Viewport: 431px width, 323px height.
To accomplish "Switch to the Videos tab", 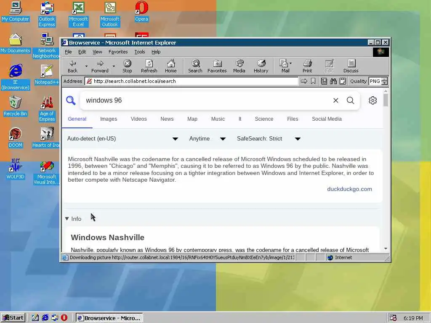I will pyautogui.click(x=138, y=119).
